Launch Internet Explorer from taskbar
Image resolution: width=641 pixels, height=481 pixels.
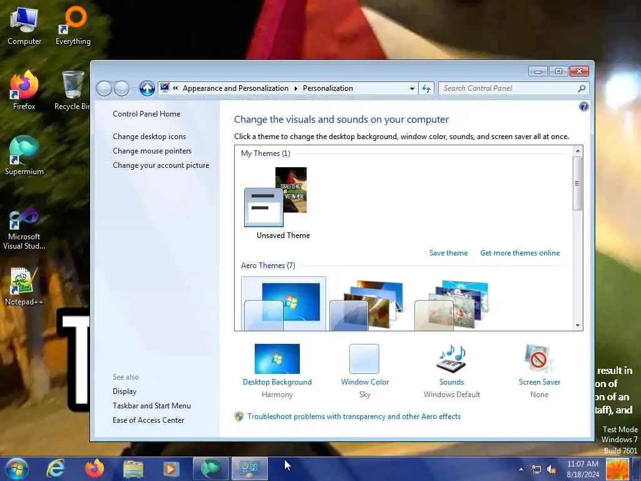(x=56, y=468)
